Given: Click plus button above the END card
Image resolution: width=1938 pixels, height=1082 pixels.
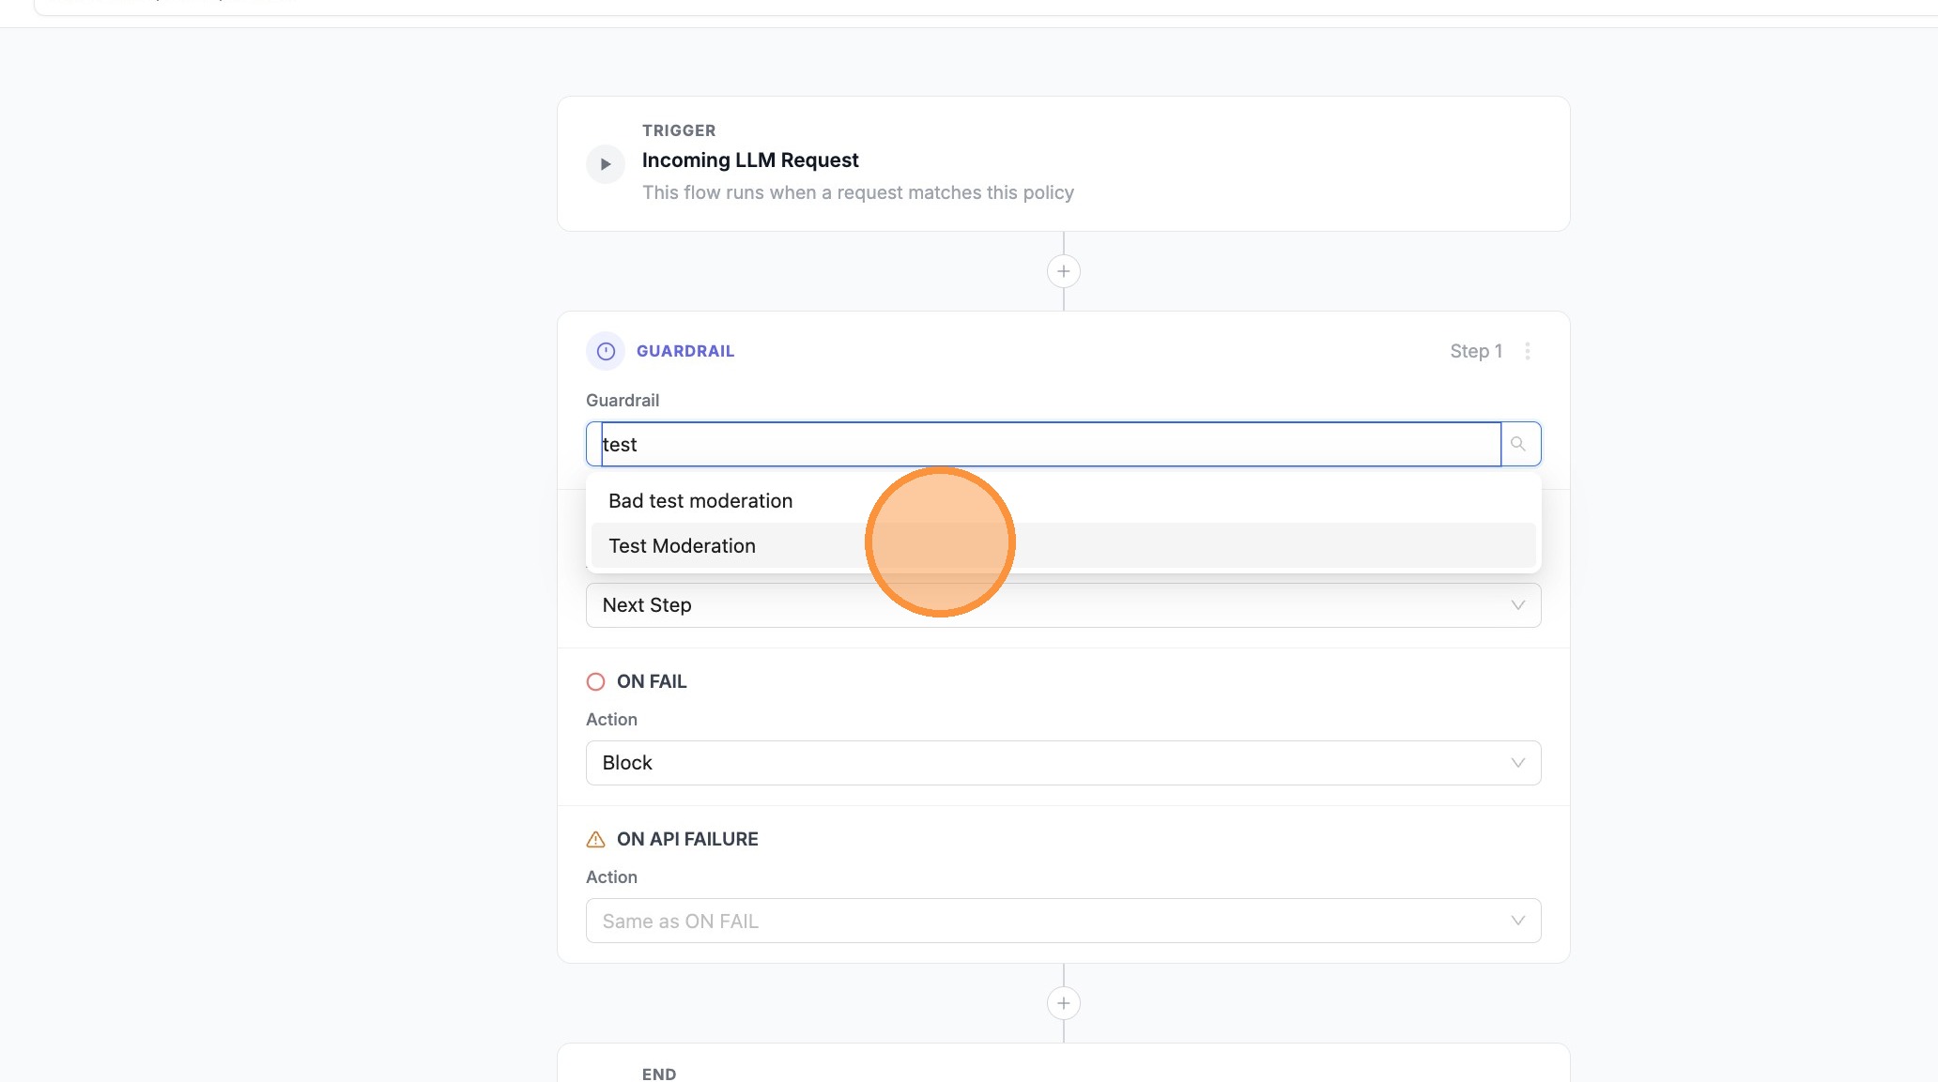Looking at the screenshot, I should tap(1063, 1003).
